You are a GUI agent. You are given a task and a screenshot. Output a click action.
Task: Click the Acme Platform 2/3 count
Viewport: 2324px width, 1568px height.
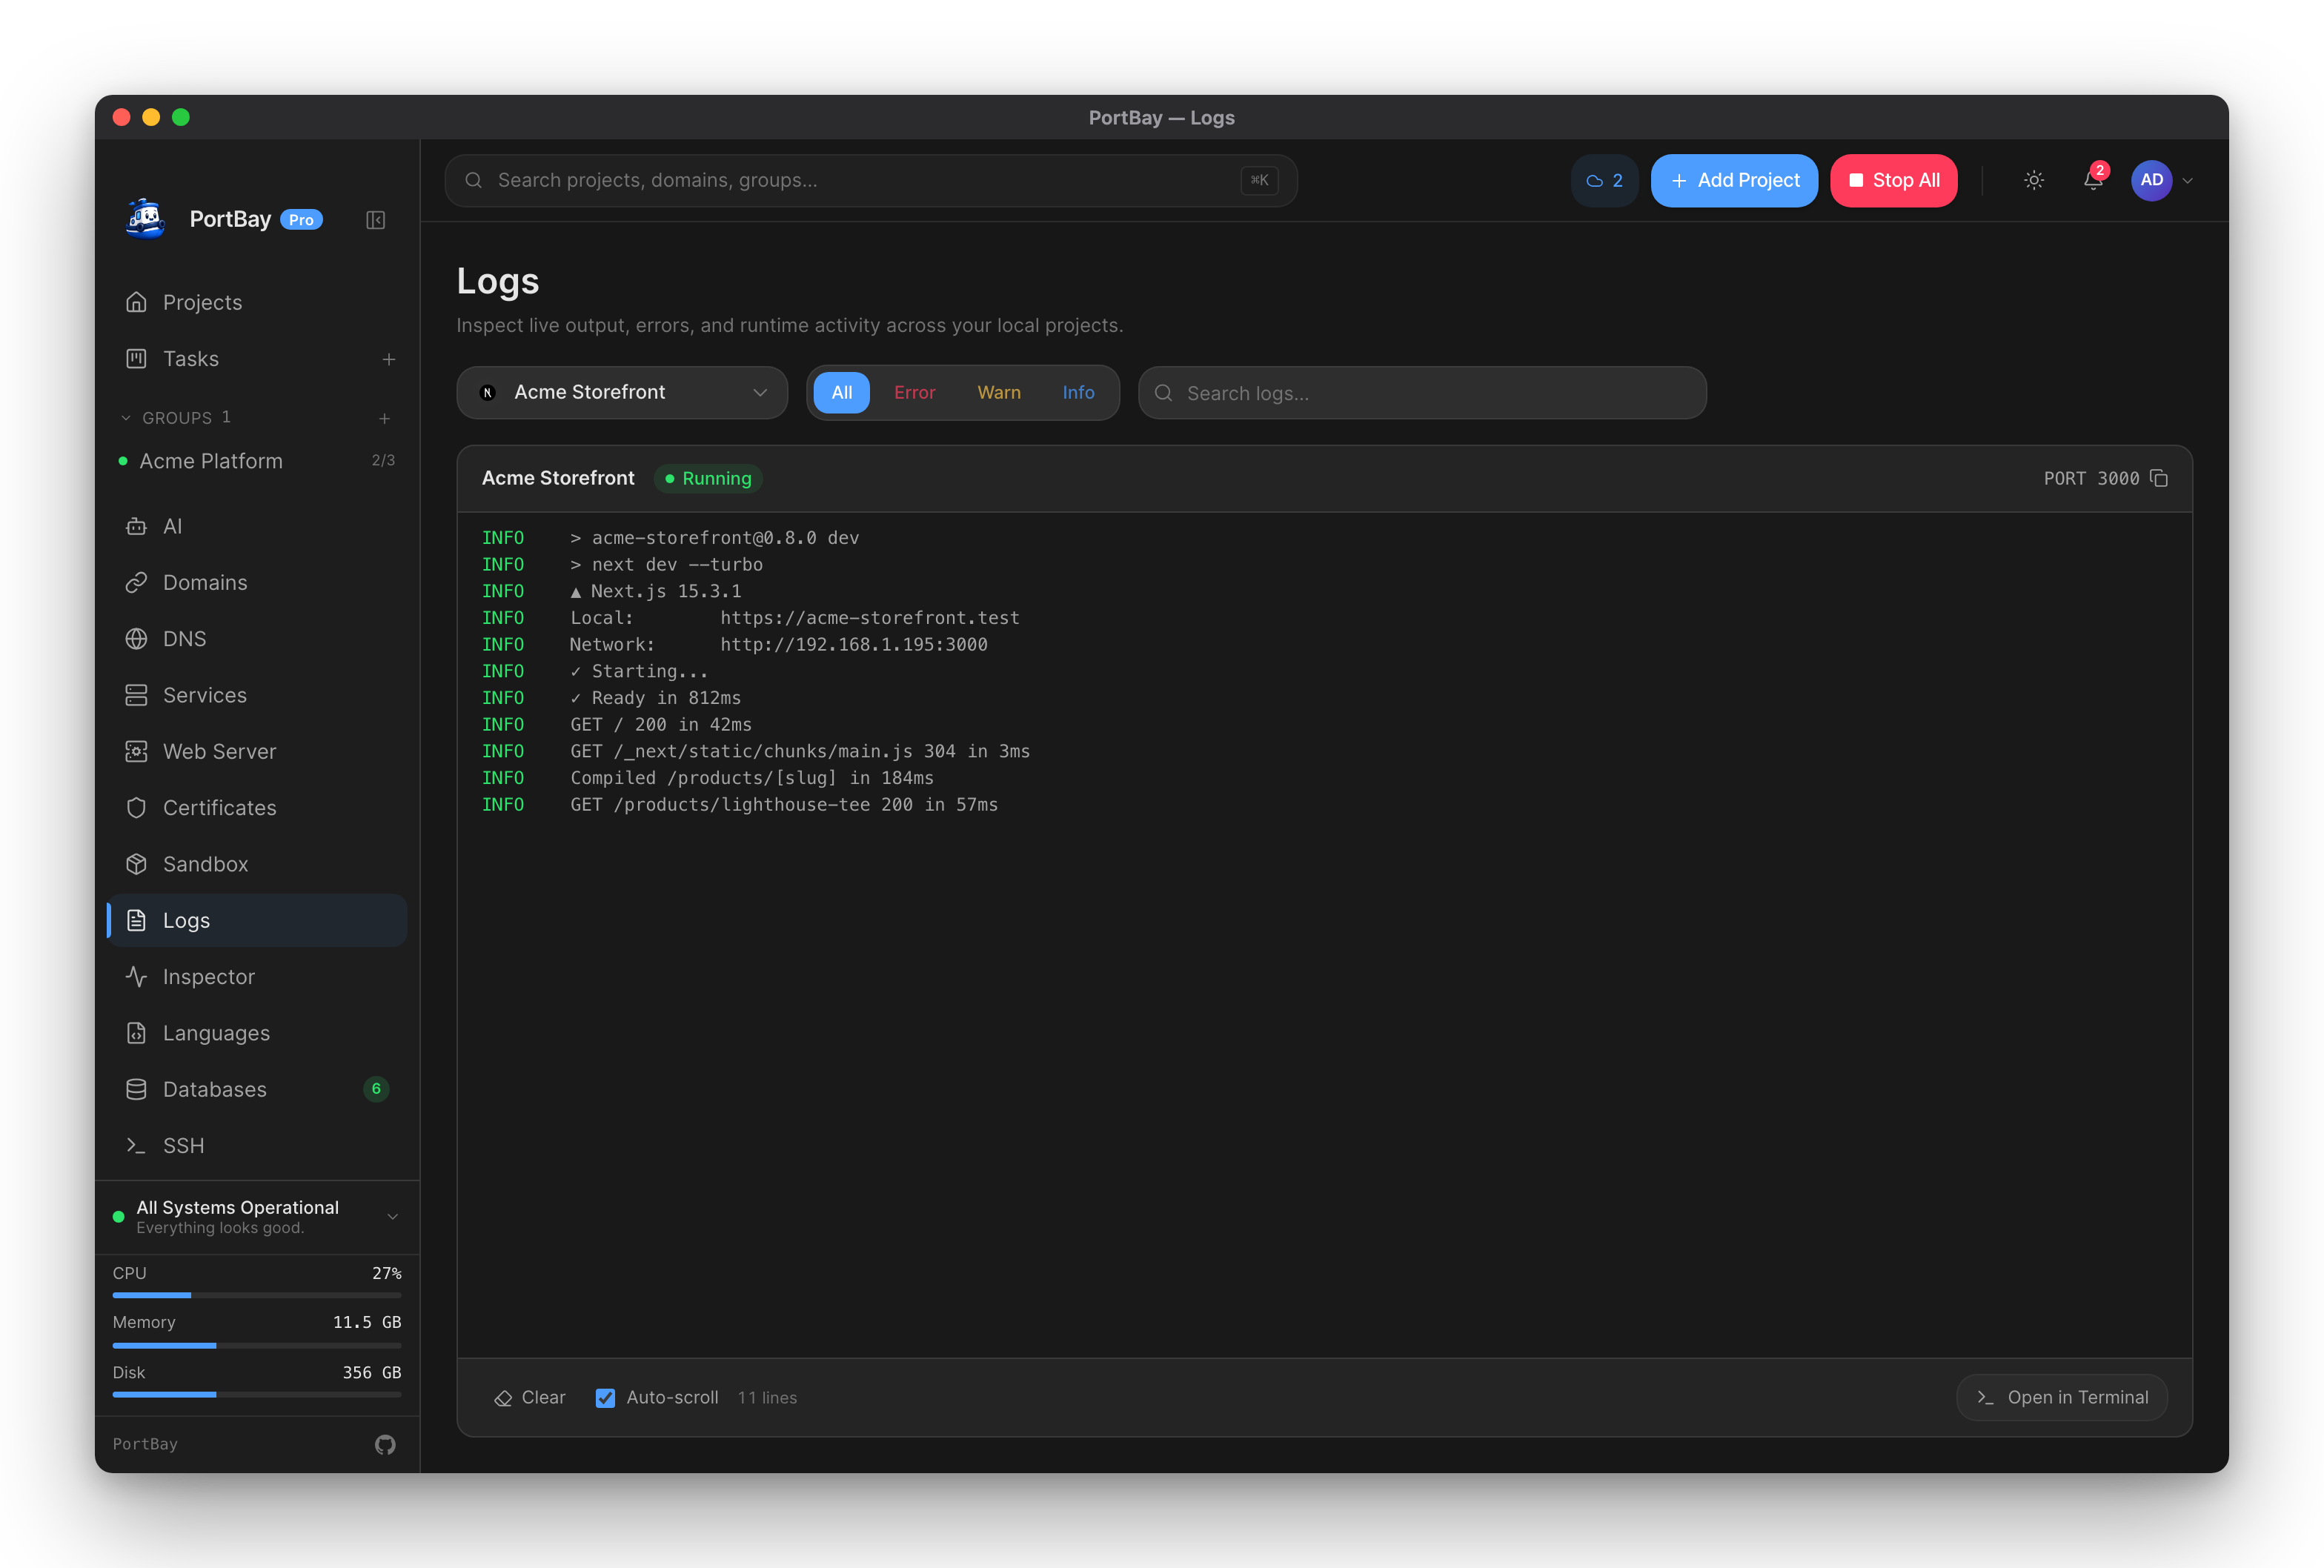point(383,460)
